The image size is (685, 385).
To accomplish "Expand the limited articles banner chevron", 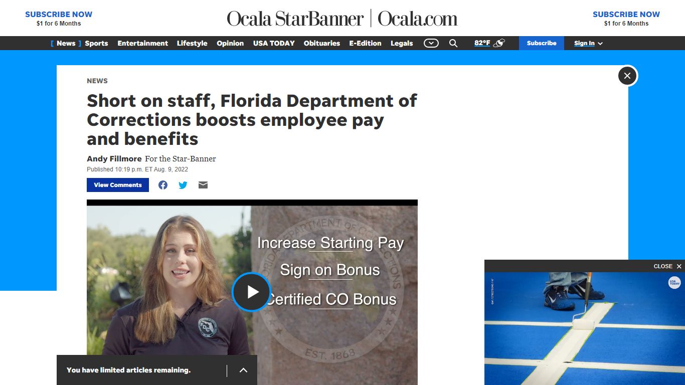I will [x=243, y=370].
